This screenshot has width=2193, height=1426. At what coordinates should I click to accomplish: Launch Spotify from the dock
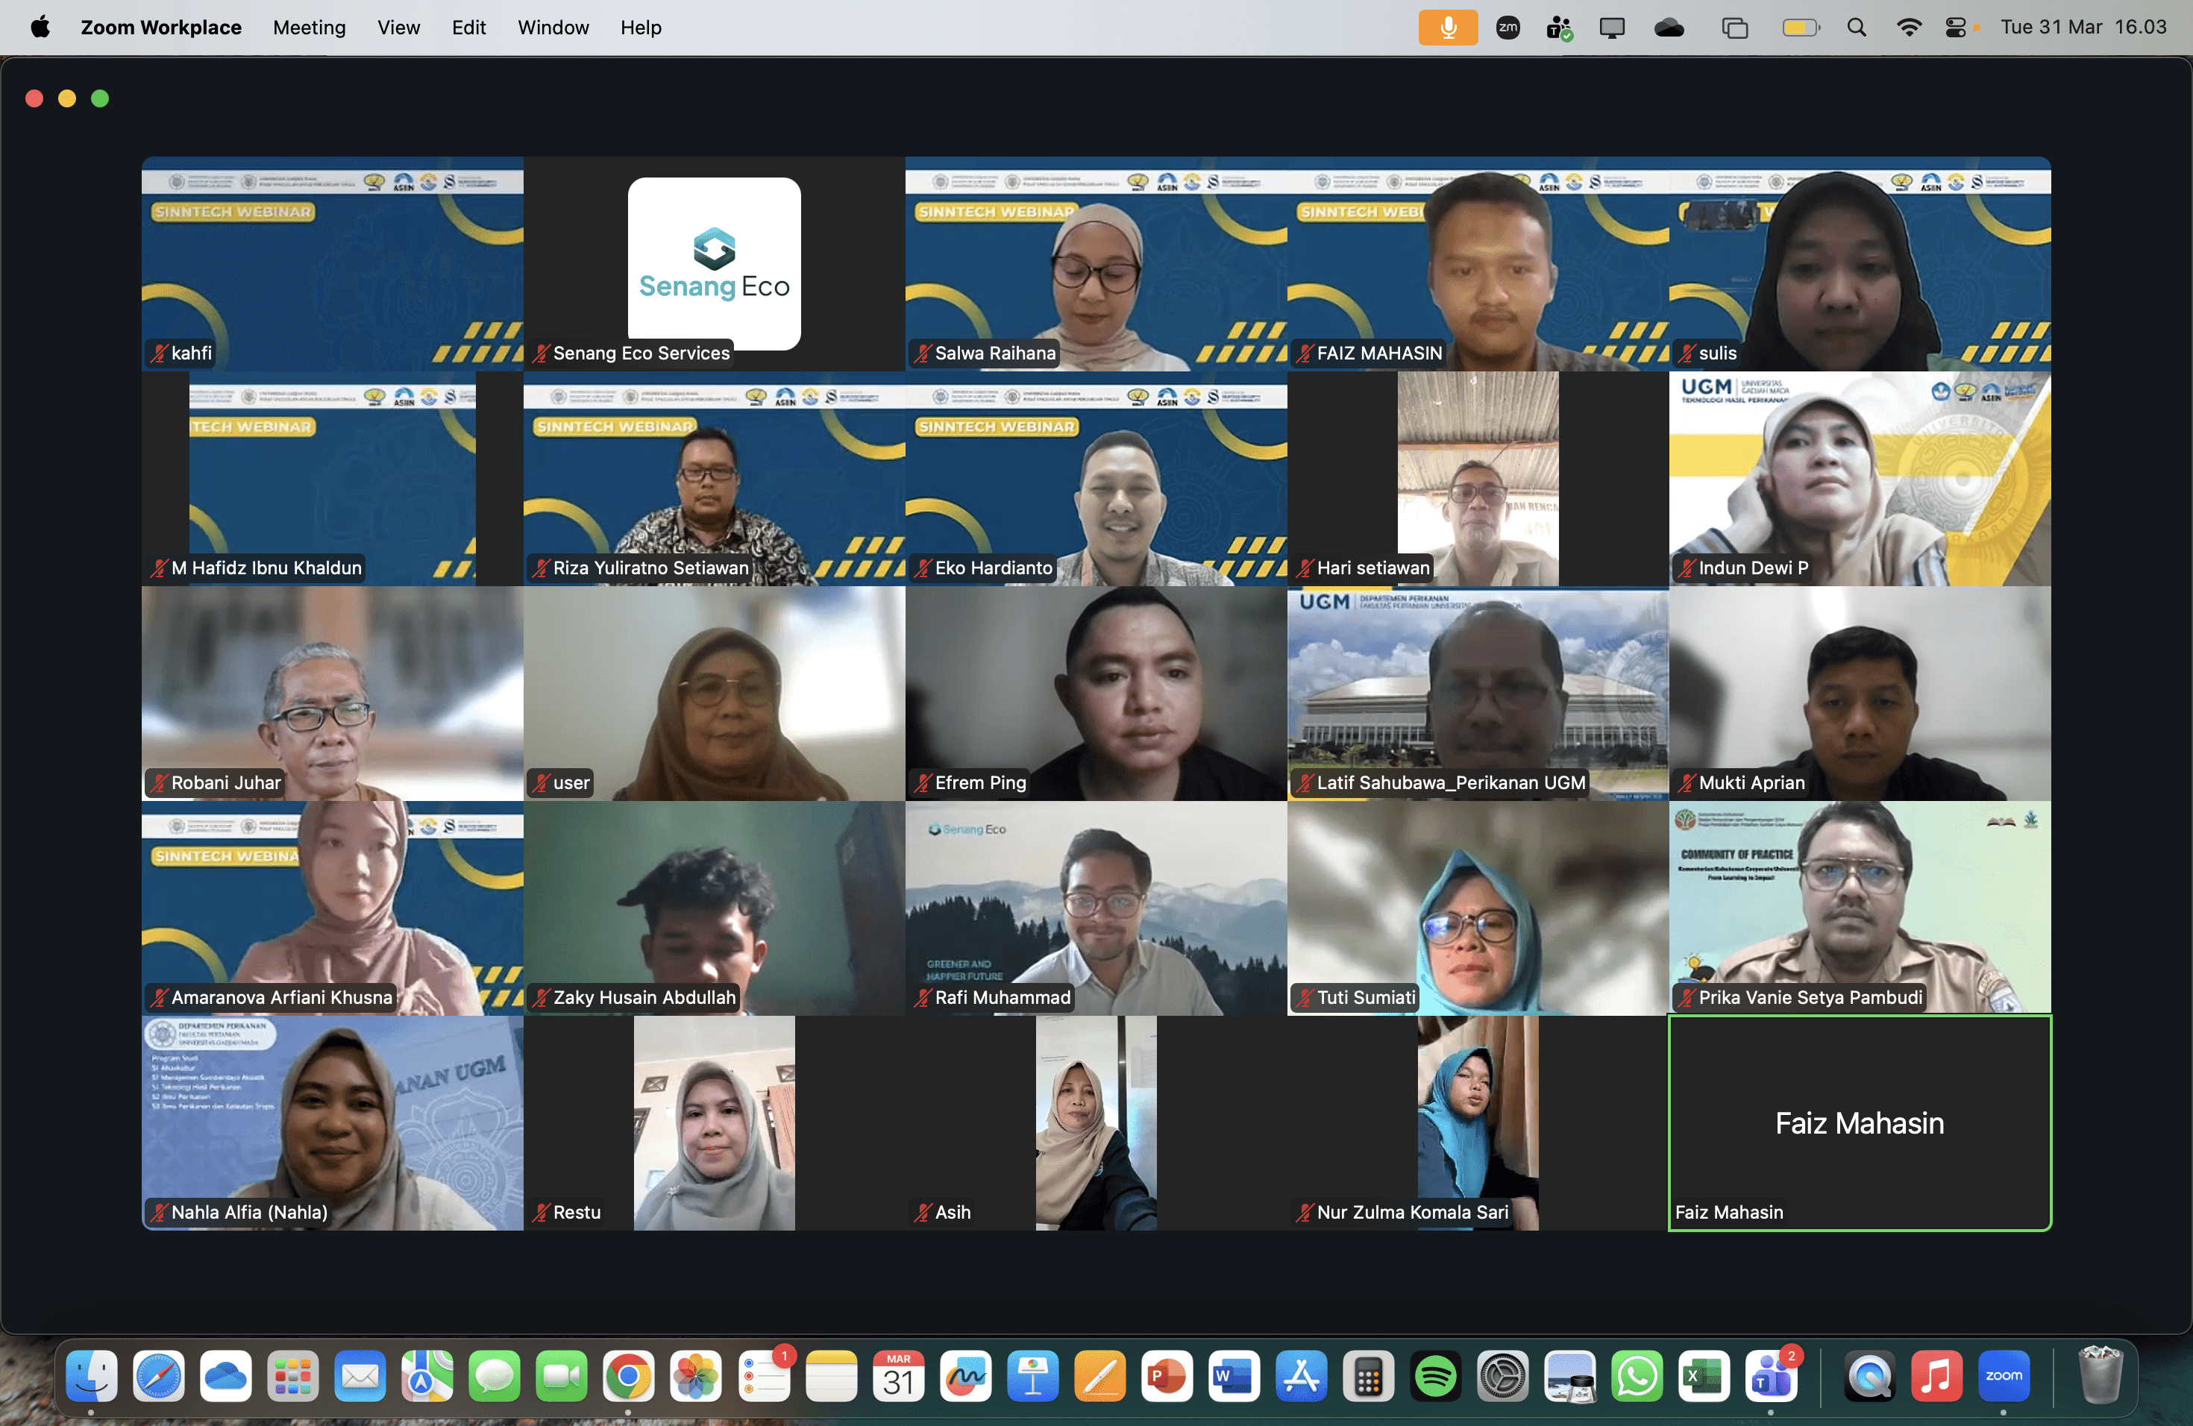(x=1436, y=1376)
